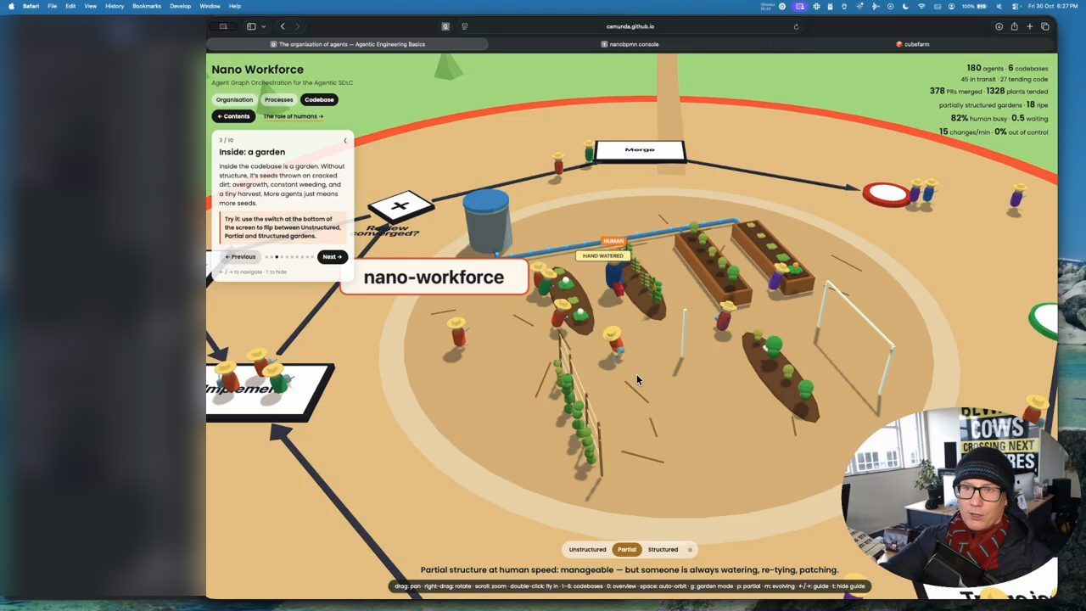The image size is (1086, 611).
Task: Click the Do Not Disturb moon icon
Action: click(906, 6)
